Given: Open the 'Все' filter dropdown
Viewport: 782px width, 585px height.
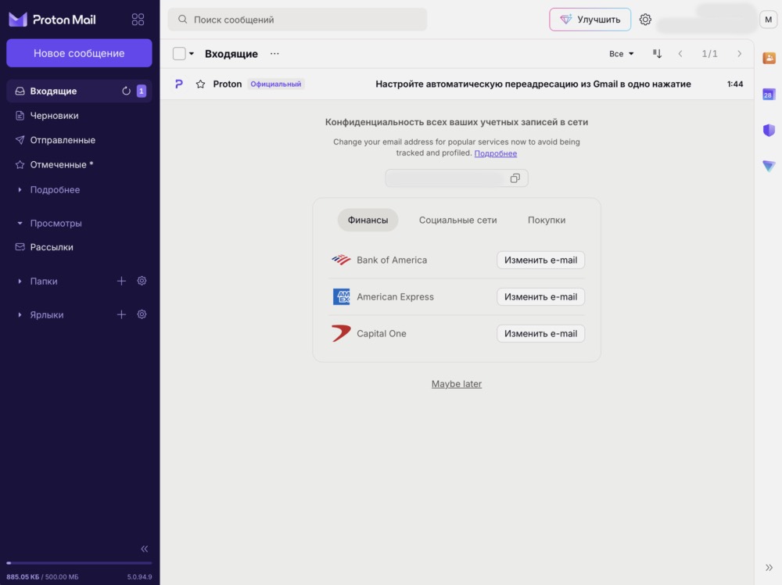Looking at the screenshot, I should tap(621, 53).
